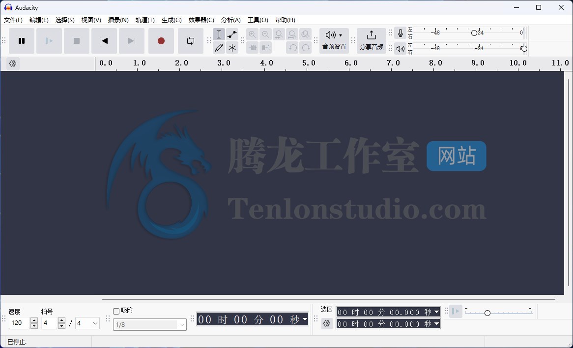Viewport: 573px width, 348px height.
Task: Open the 1/8 snap value dropdown
Action: coord(150,324)
